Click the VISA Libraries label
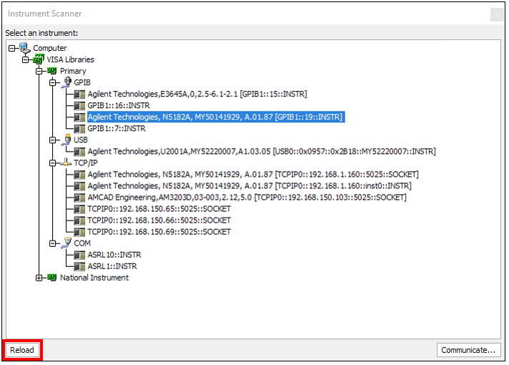Image resolution: width=509 pixels, height=365 pixels. tap(70, 59)
